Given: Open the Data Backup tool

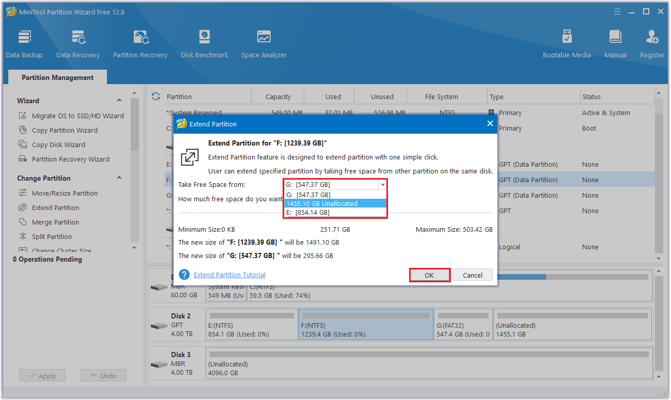Looking at the screenshot, I should coord(24,44).
